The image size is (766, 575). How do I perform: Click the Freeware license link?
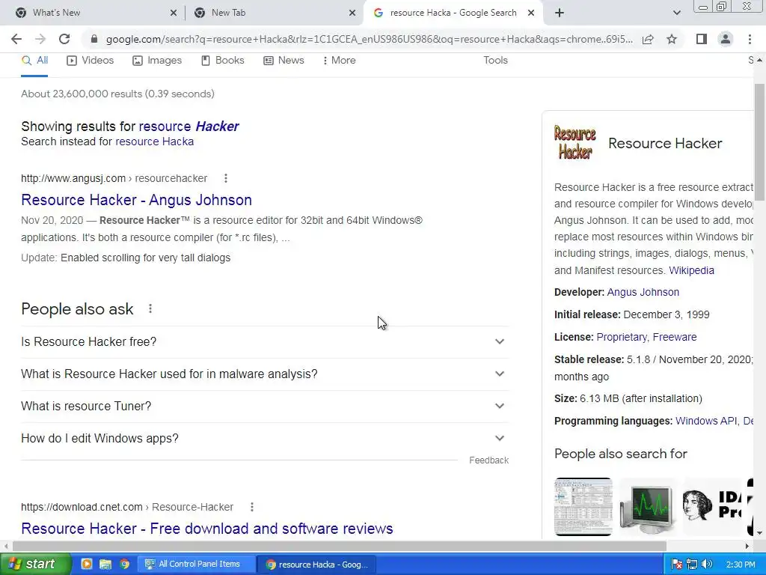click(675, 338)
